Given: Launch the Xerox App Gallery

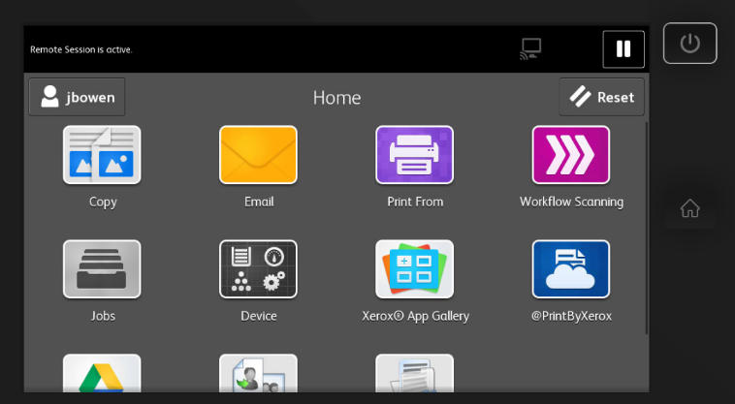Looking at the screenshot, I should click(414, 269).
